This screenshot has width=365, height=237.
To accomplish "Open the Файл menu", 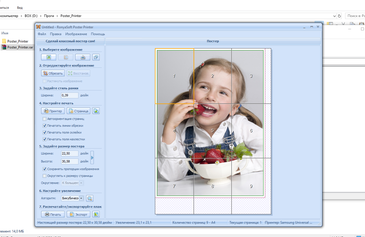I will tap(42, 34).
